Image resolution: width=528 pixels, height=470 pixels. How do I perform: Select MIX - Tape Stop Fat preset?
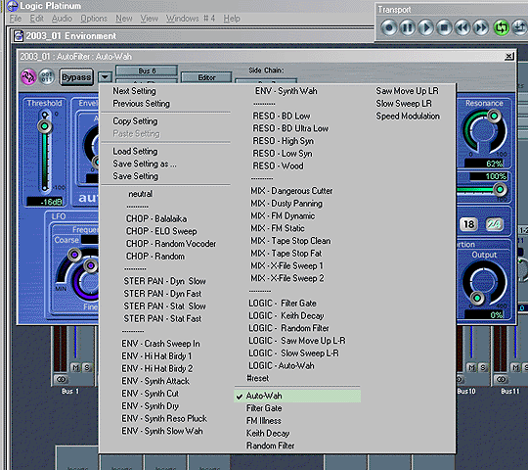coord(286,254)
